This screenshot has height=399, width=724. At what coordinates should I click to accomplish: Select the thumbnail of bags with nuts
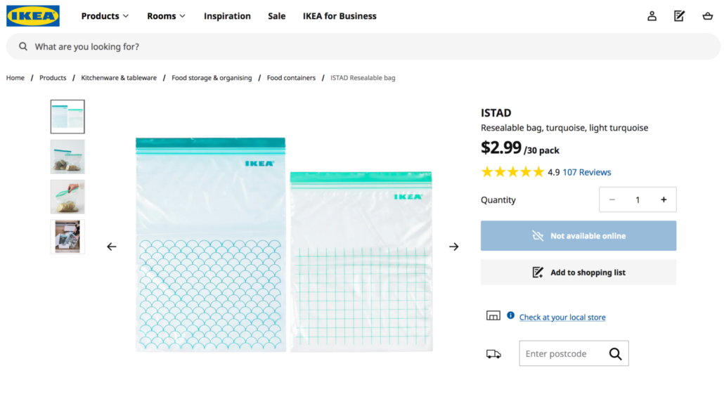pyautogui.click(x=67, y=157)
